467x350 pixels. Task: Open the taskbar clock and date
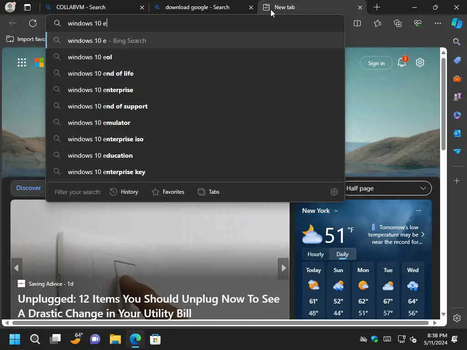[436, 339]
